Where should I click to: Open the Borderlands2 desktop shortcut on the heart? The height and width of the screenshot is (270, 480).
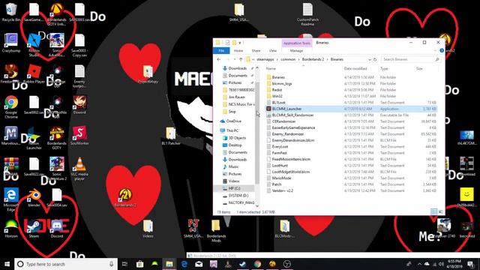(125, 197)
